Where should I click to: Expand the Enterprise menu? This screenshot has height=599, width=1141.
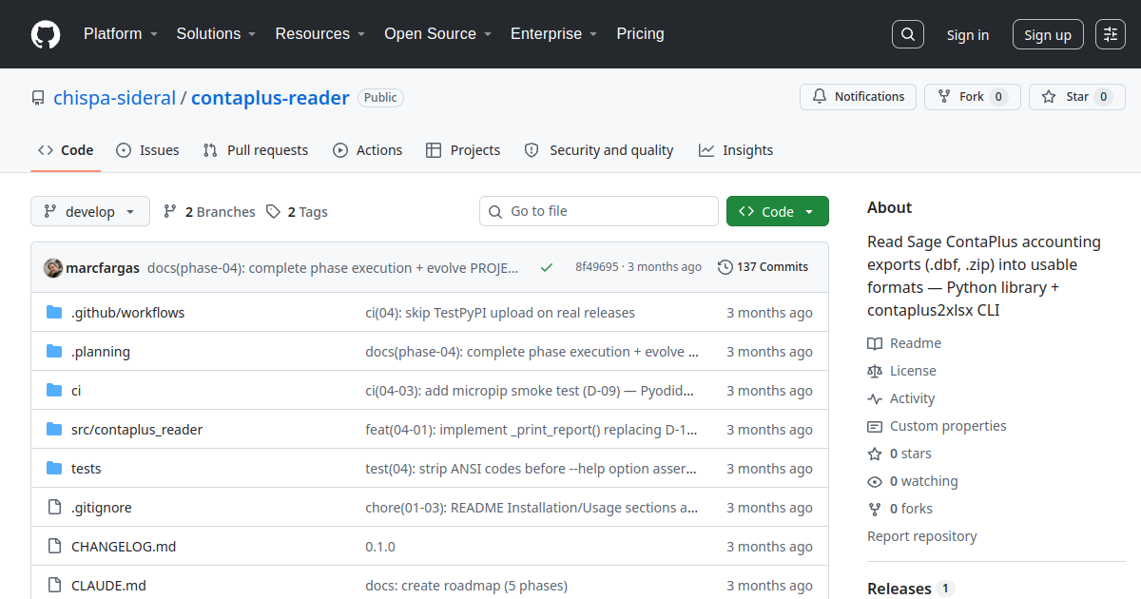(553, 33)
